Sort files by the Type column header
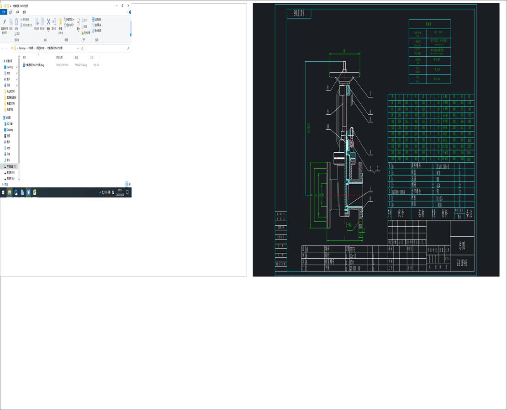Viewport: 507px width, 410px height. tap(76, 57)
